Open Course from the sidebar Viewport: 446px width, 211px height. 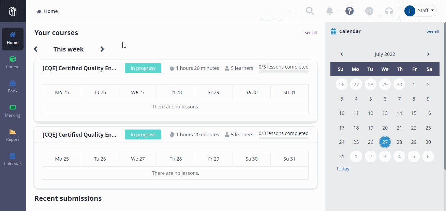(x=13, y=62)
